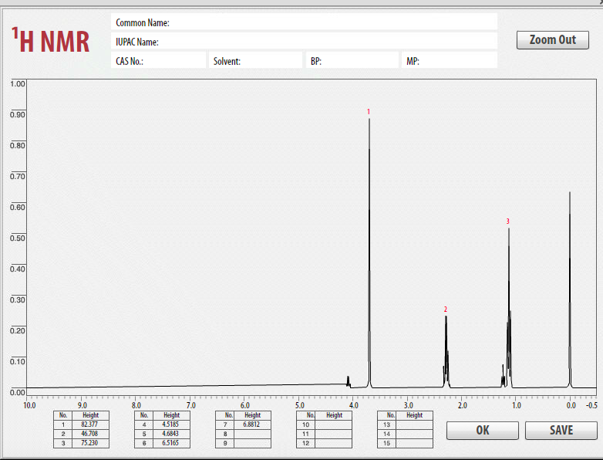Image resolution: width=603 pixels, height=460 pixels.
Task: Click height value 46.708
Action: (90, 434)
